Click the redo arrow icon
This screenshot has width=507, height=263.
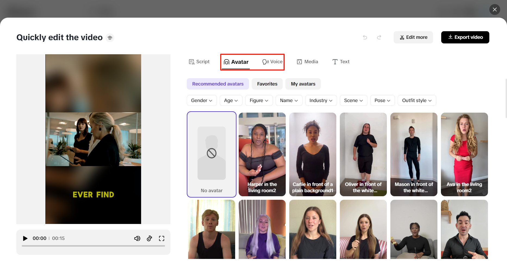tap(379, 37)
